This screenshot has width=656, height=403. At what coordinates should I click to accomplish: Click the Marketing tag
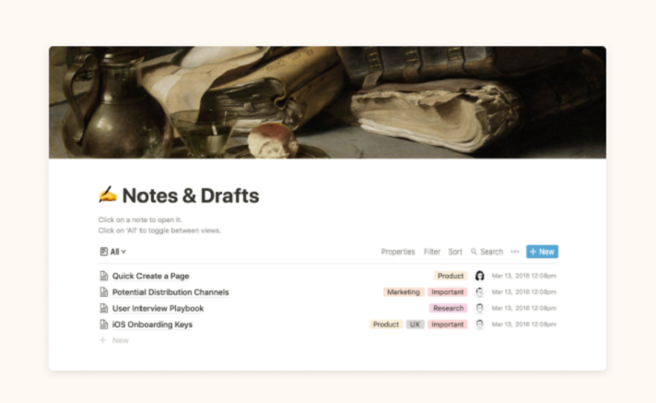point(404,292)
